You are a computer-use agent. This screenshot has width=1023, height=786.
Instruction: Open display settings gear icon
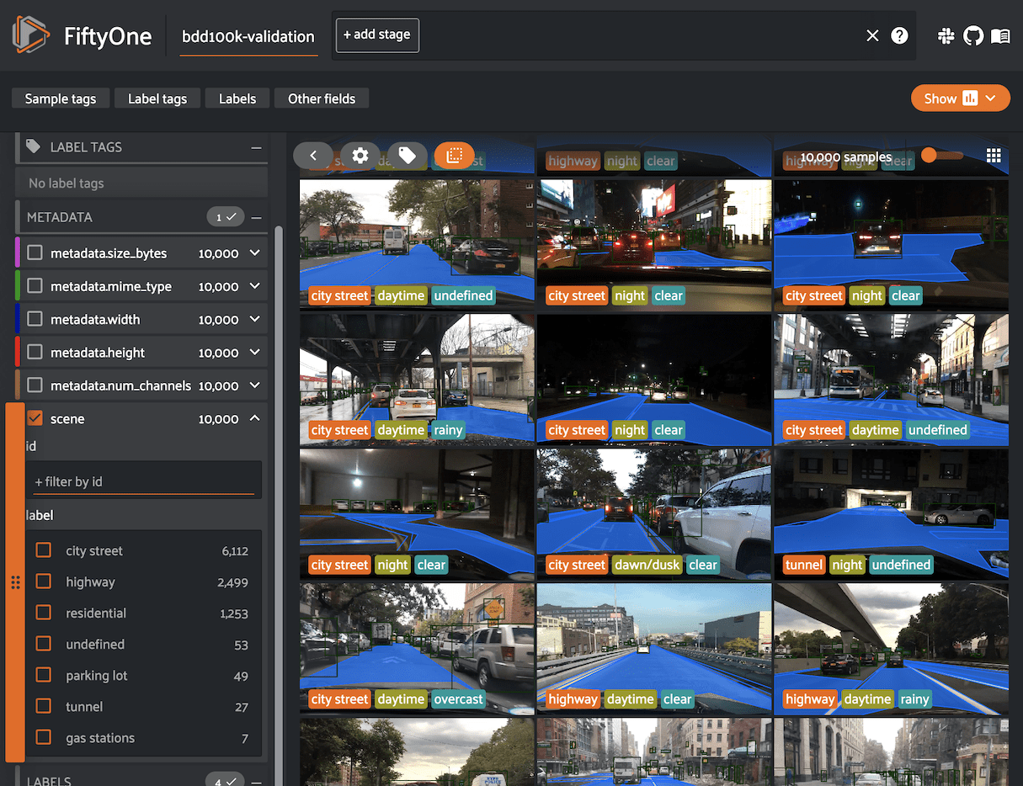pyautogui.click(x=360, y=156)
